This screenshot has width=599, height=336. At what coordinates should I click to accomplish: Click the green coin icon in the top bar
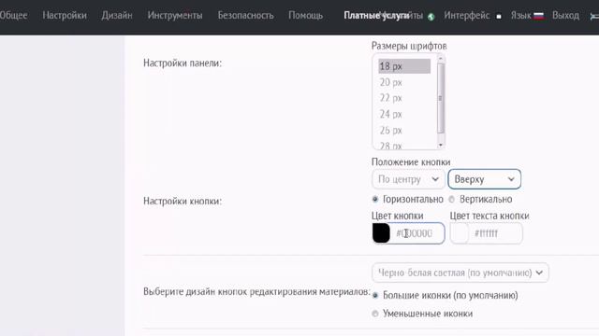(x=431, y=17)
